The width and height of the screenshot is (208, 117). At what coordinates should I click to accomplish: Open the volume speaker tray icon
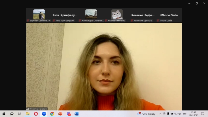tap(180, 114)
